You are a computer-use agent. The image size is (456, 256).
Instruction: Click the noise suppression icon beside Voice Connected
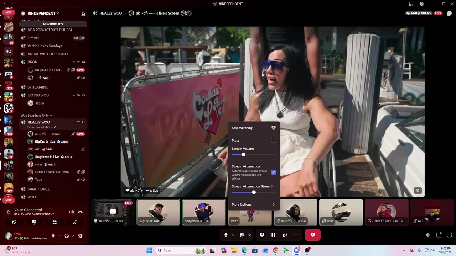(72, 212)
